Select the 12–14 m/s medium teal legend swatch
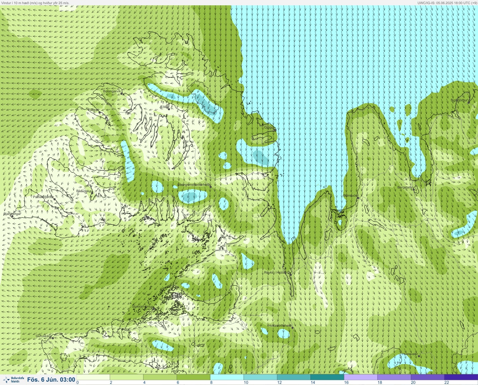This screenshot has width=478, height=385. click(294, 377)
